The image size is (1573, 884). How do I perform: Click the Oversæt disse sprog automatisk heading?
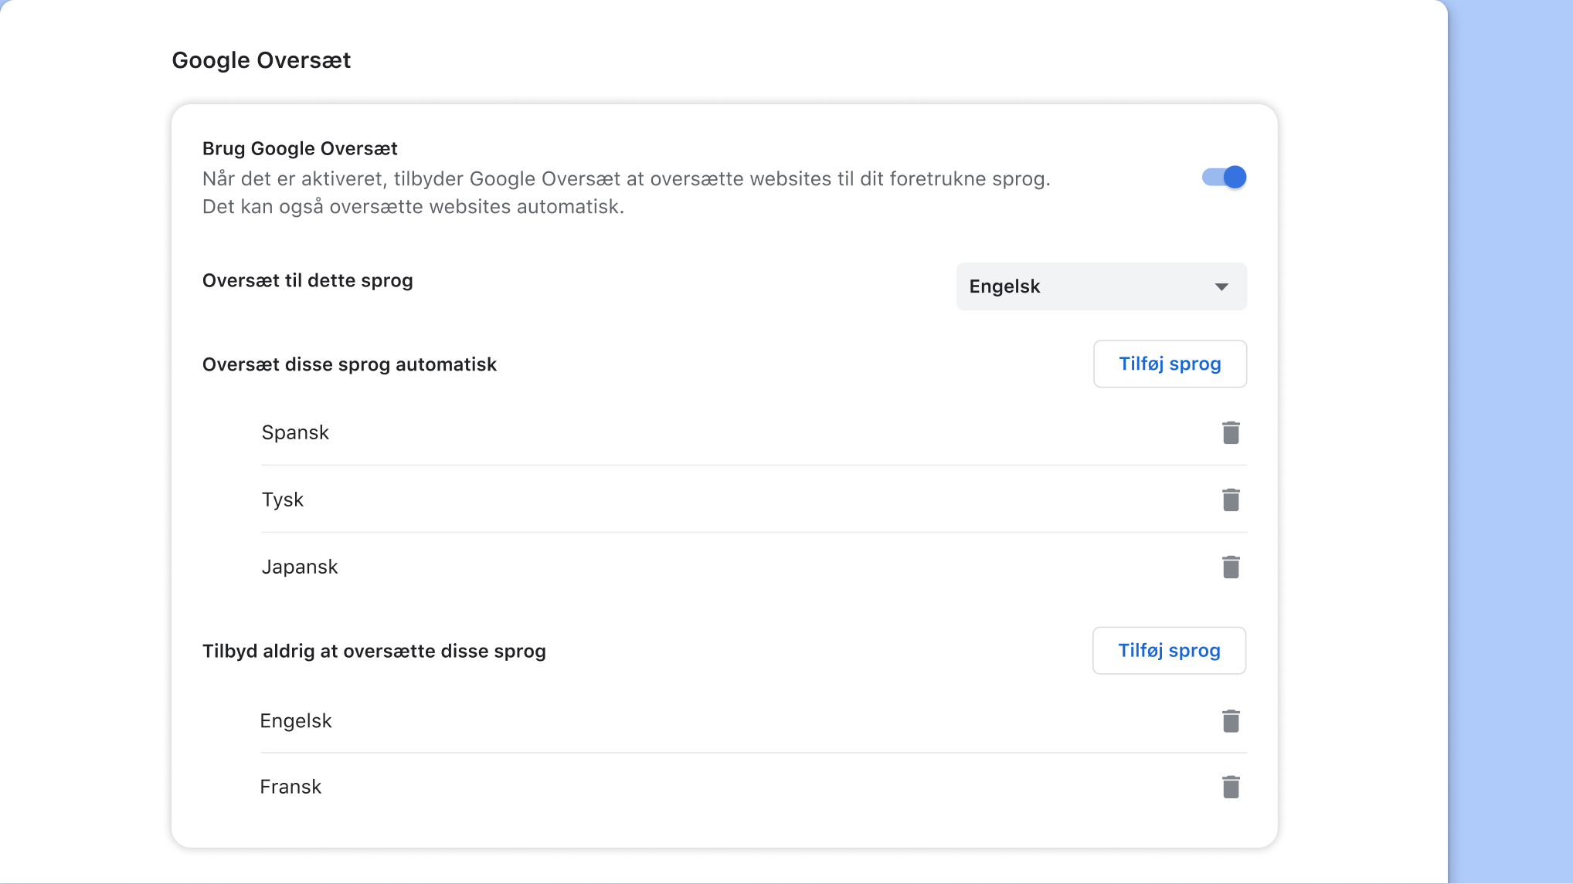[x=349, y=364]
